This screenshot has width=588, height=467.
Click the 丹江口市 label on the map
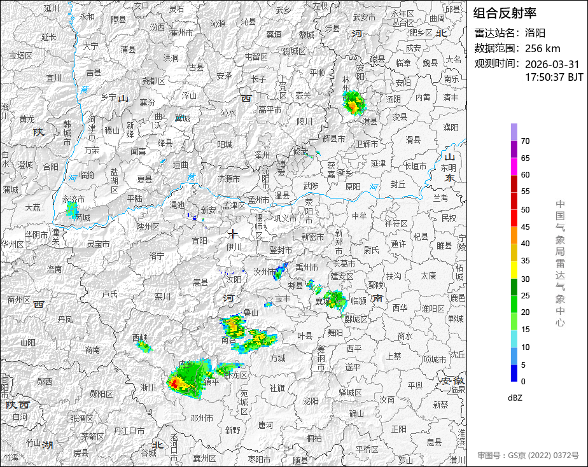click(x=129, y=431)
